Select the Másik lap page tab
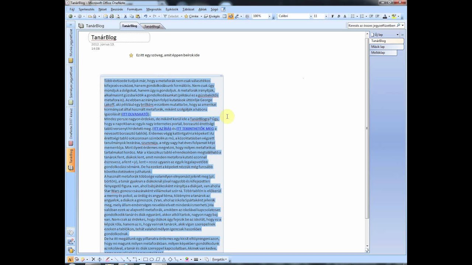This screenshot has width=472, height=265. [x=386, y=47]
